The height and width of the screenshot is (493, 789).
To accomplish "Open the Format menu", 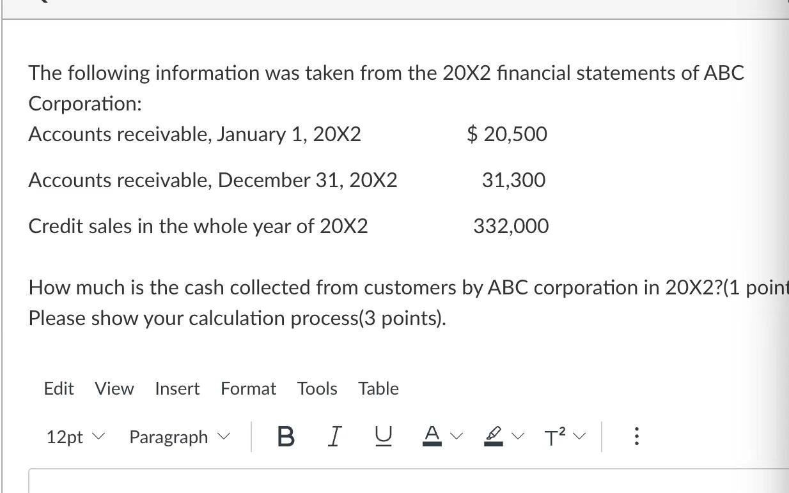I will (249, 388).
